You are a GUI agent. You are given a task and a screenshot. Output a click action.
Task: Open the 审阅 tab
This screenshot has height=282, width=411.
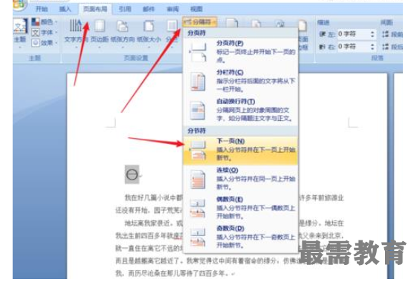[x=172, y=9]
